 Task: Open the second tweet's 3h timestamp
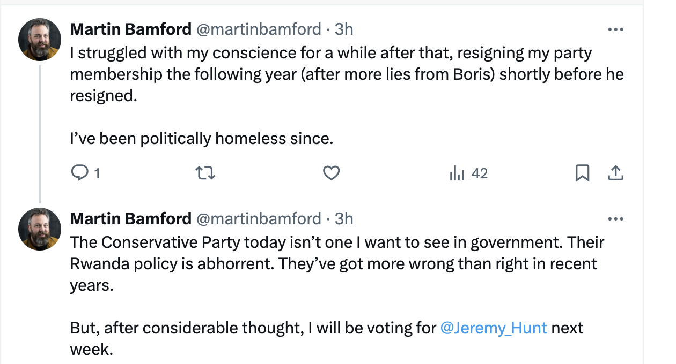(x=344, y=218)
